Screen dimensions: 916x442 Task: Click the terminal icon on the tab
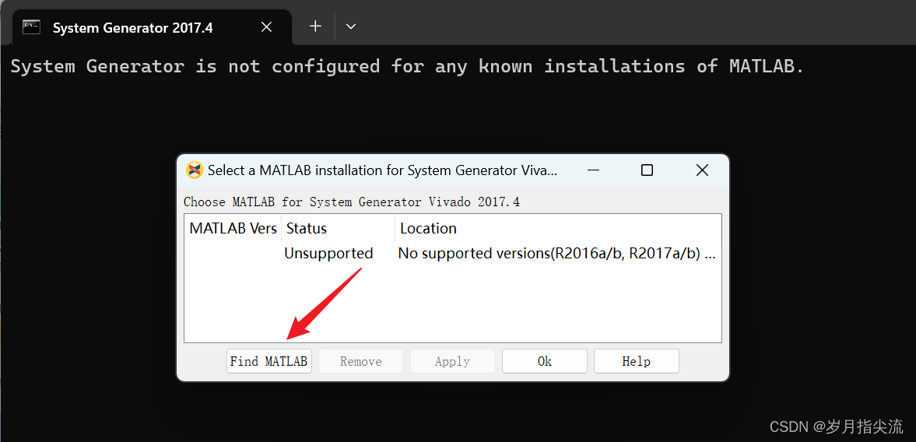coord(31,26)
